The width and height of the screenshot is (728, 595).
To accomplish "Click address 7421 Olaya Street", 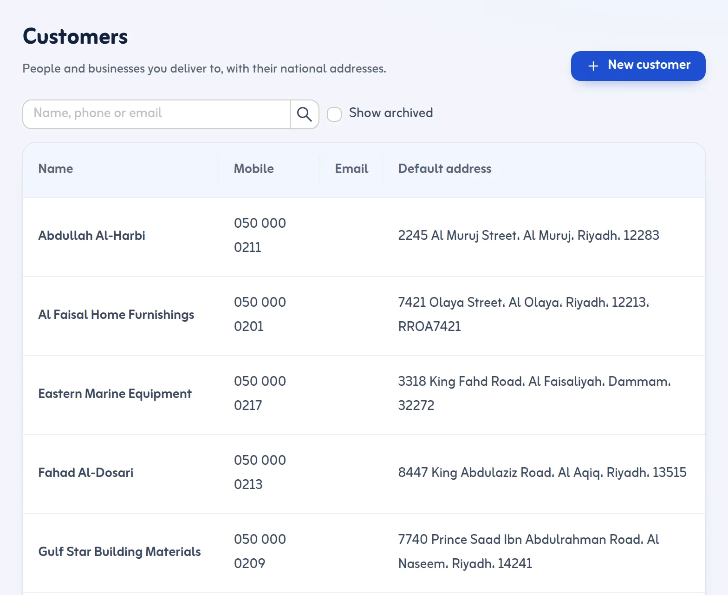I will (524, 314).
